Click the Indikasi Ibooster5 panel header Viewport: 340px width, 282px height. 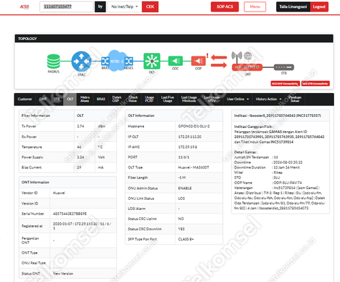280,116
